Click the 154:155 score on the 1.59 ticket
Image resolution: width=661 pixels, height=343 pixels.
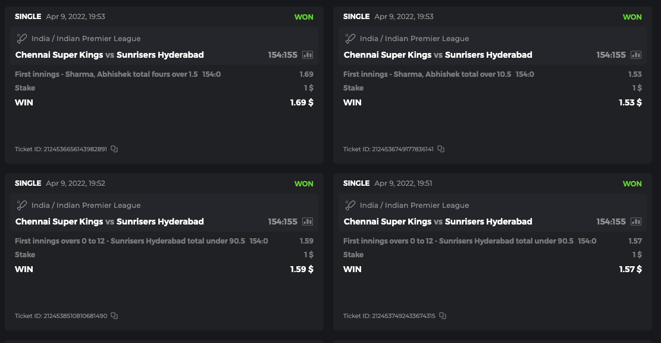[283, 222]
